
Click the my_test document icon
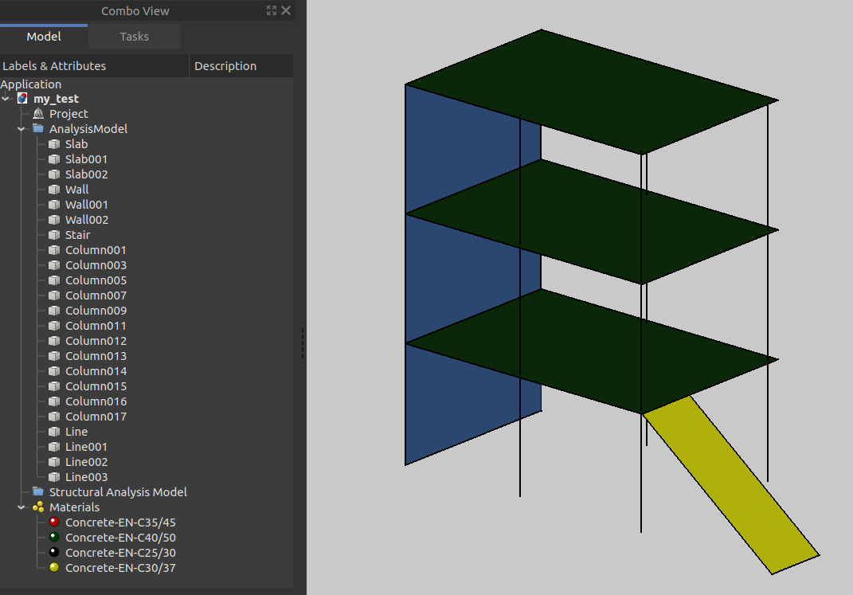click(22, 99)
